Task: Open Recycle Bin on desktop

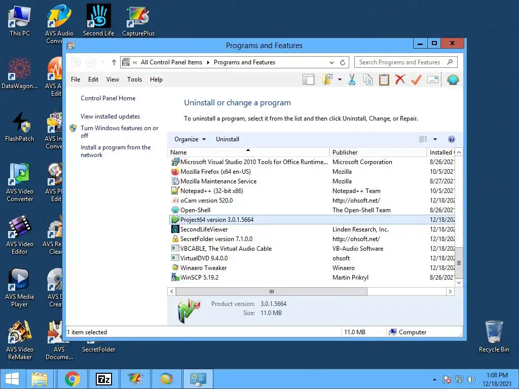Action: point(494,337)
